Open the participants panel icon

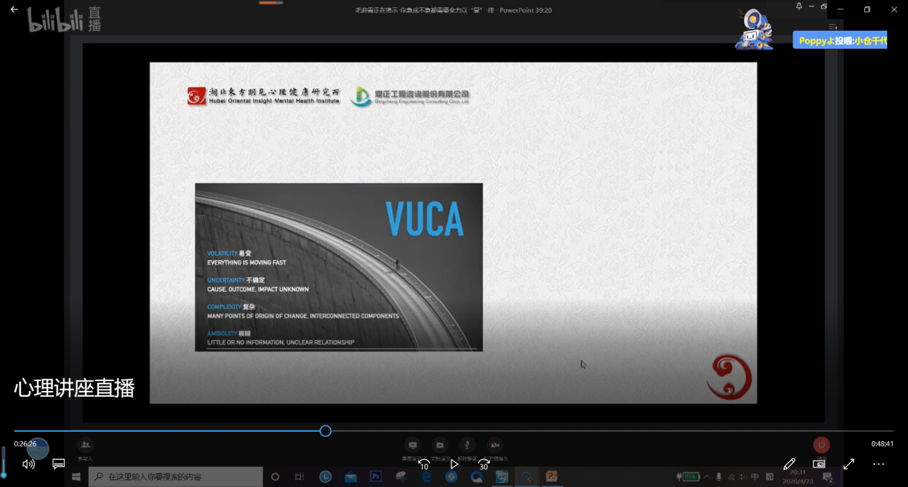click(x=85, y=445)
